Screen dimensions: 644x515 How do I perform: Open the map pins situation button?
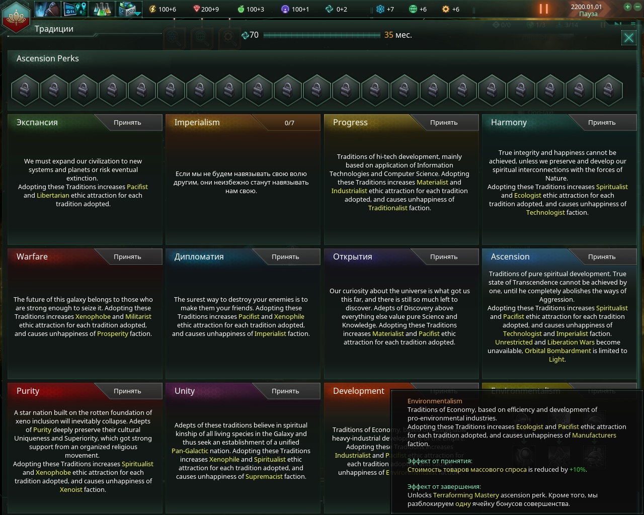click(x=75, y=9)
